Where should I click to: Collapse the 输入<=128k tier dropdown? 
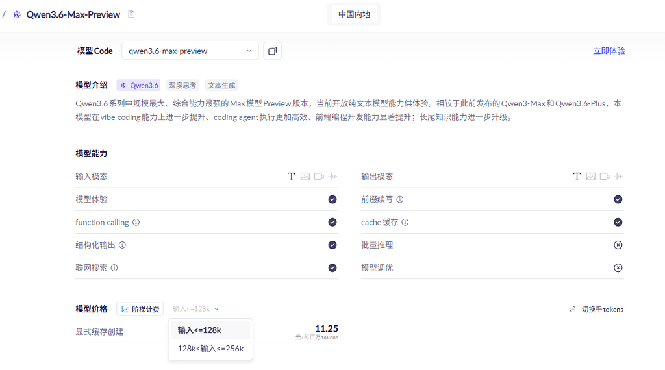(x=195, y=309)
